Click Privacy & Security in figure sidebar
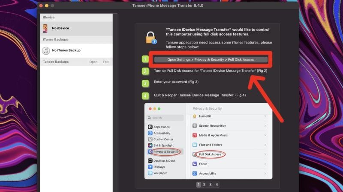Image resolution: width=343 pixels, height=192 pixels. pyautogui.click(x=165, y=152)
